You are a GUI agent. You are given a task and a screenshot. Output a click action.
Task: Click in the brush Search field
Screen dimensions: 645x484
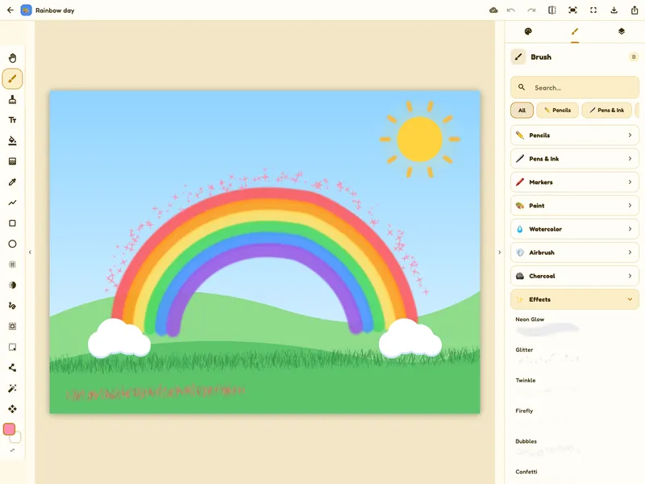click(x=575, y=87)
